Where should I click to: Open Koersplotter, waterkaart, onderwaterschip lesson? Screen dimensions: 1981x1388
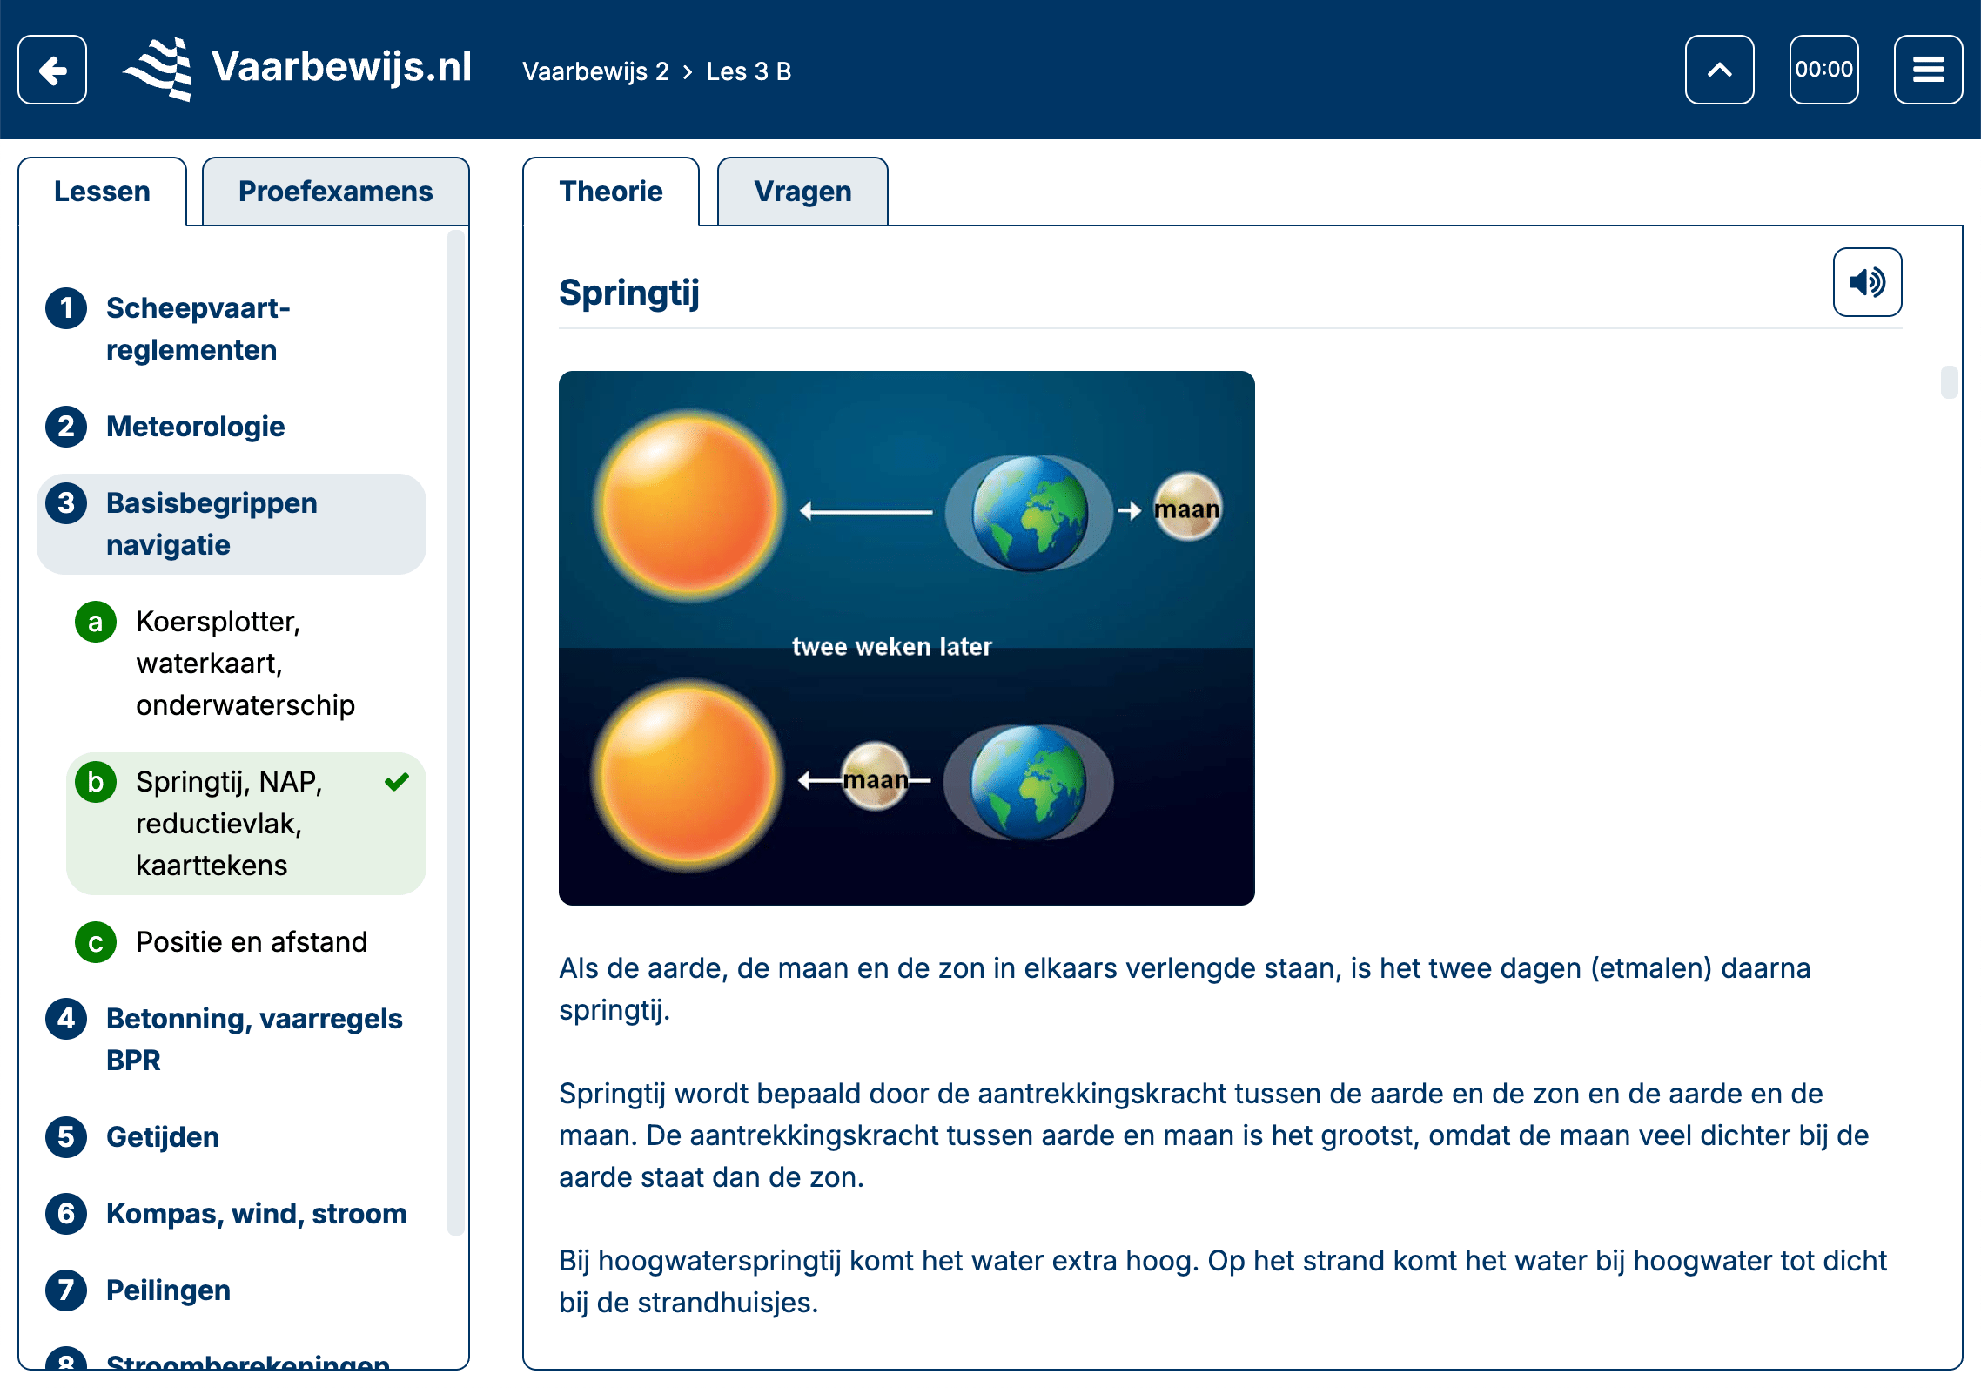point(245,664)
